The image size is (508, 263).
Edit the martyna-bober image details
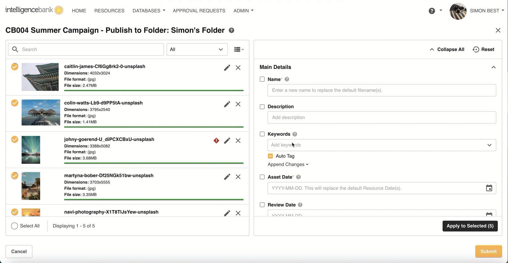pos(227,177)
